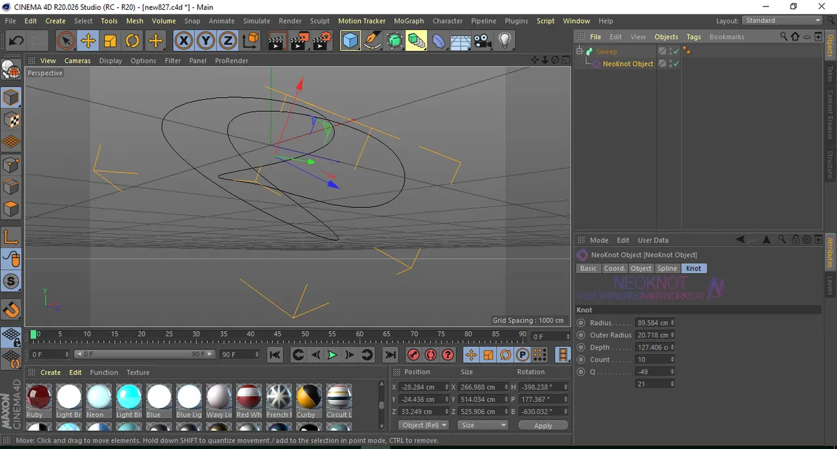The height and width of the screenshot is (449, 837).
Task: Toggle X-axis lock
Action: (x=184, y=41)
